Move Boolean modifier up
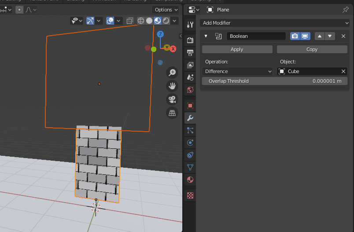This screenshot has height=232, width=354. [x=320, y=36]
